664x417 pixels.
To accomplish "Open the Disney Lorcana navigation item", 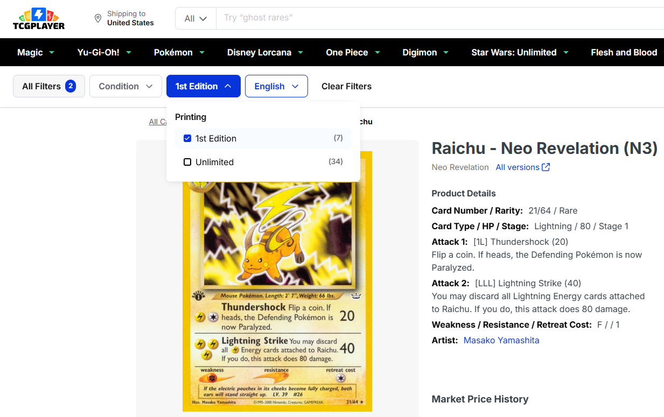I will click(259, 52).
